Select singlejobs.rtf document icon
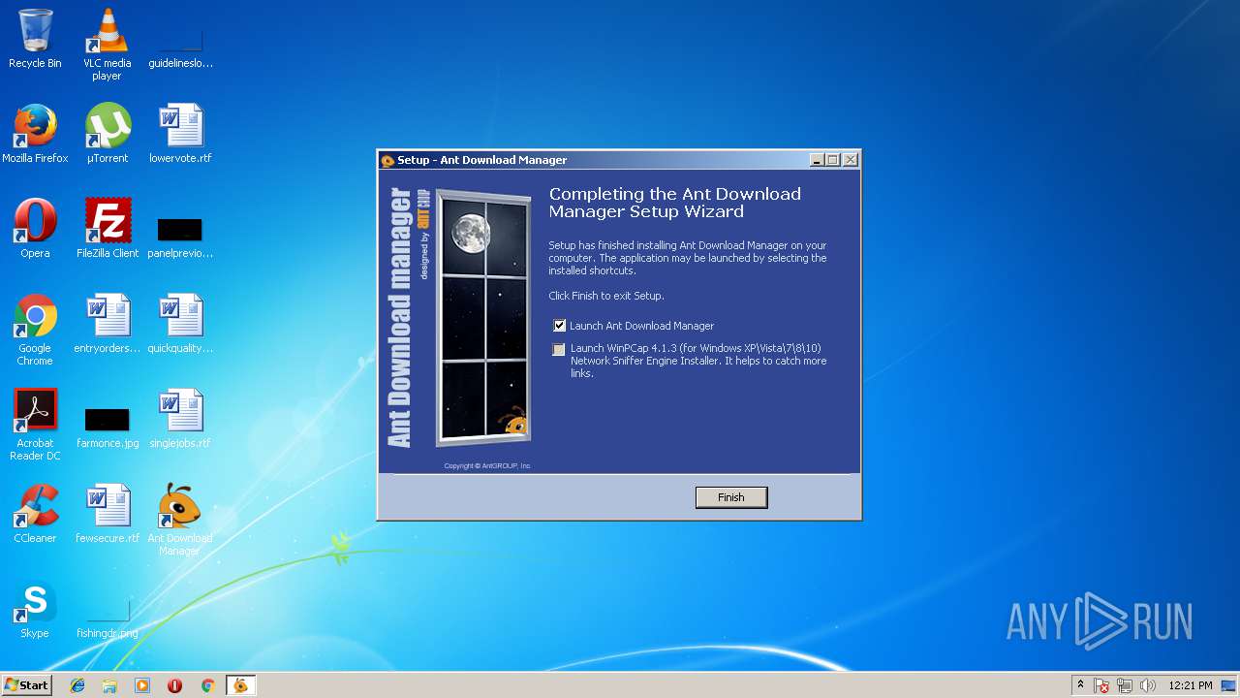The height and width of the screenshot is (698, 1240). [180, 419]
